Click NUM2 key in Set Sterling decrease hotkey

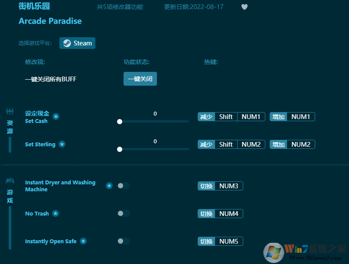(x=251, y=145)
